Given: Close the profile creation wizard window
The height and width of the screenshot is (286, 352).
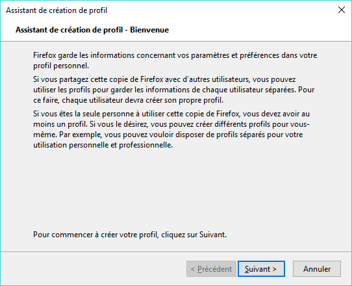Looking at the screenshot, I should 342,10.
